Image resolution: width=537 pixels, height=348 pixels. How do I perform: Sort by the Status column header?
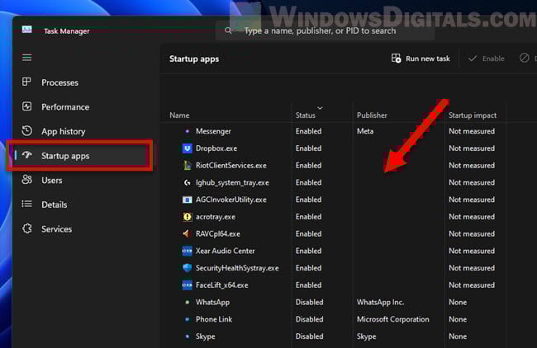coord(305,115)
